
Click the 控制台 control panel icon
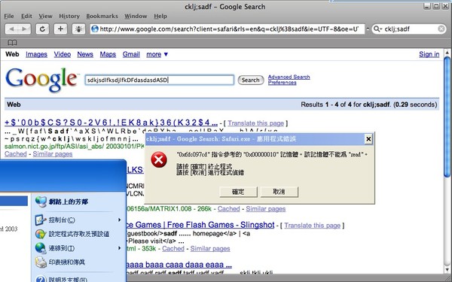(x=41, y=220)
